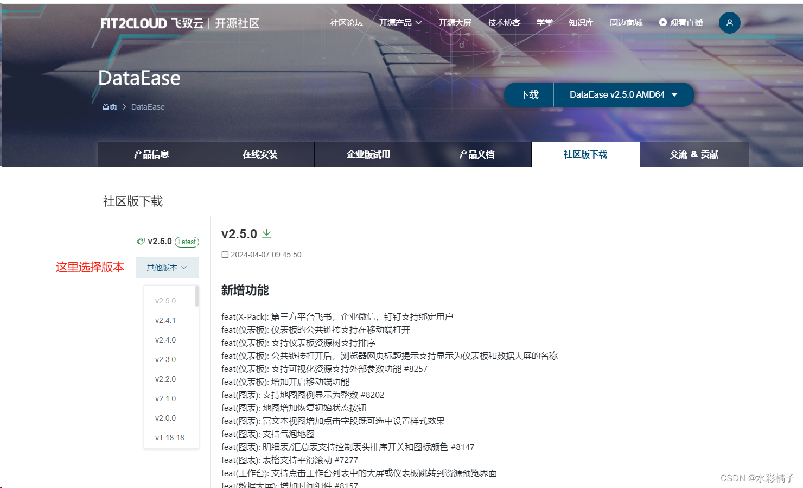
Task: Open the DataEase v2.5.0 AMD64 package dropdown
Action: coord(623,94)
